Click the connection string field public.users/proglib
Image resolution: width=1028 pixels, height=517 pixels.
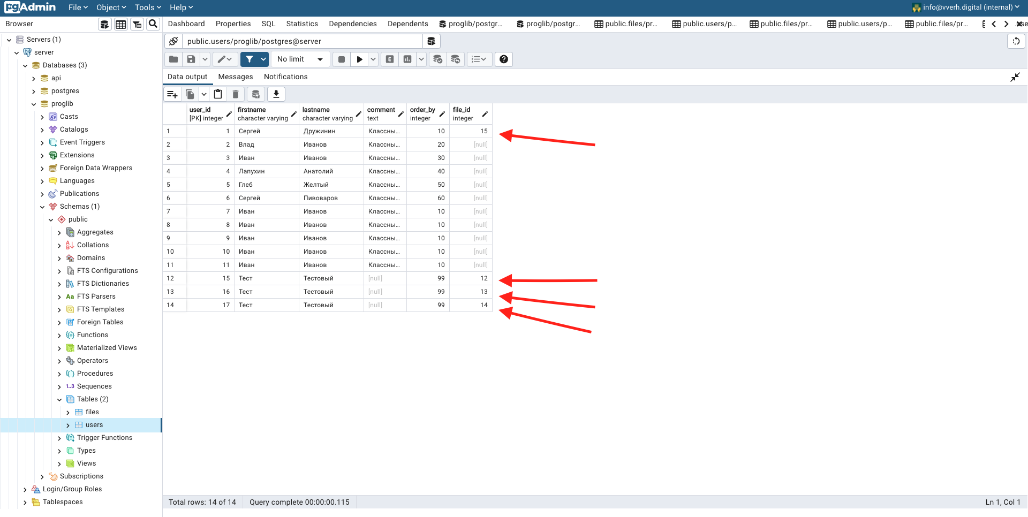[303, 41]
